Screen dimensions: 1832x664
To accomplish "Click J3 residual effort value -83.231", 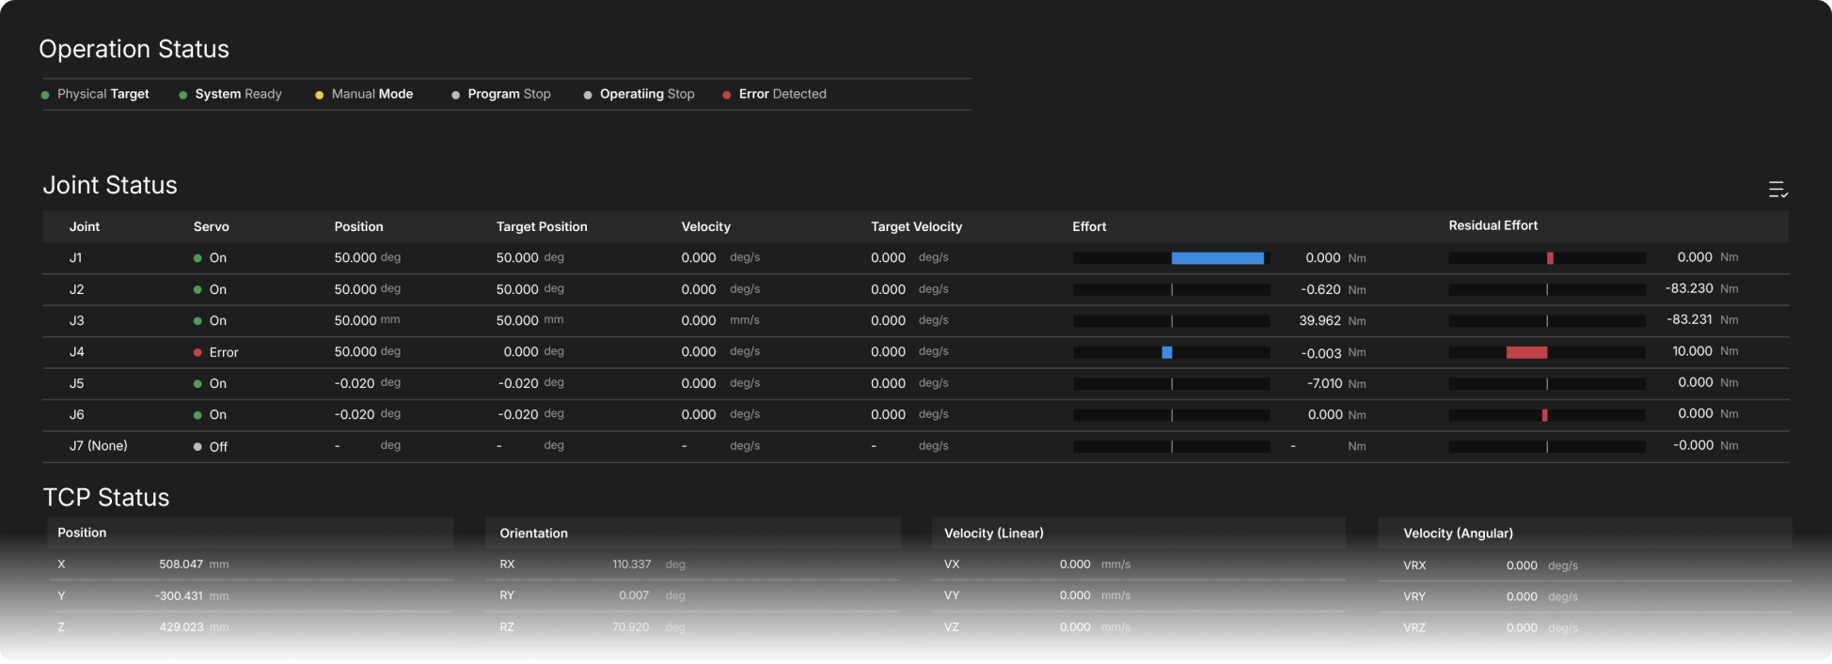I will 1690,319.
